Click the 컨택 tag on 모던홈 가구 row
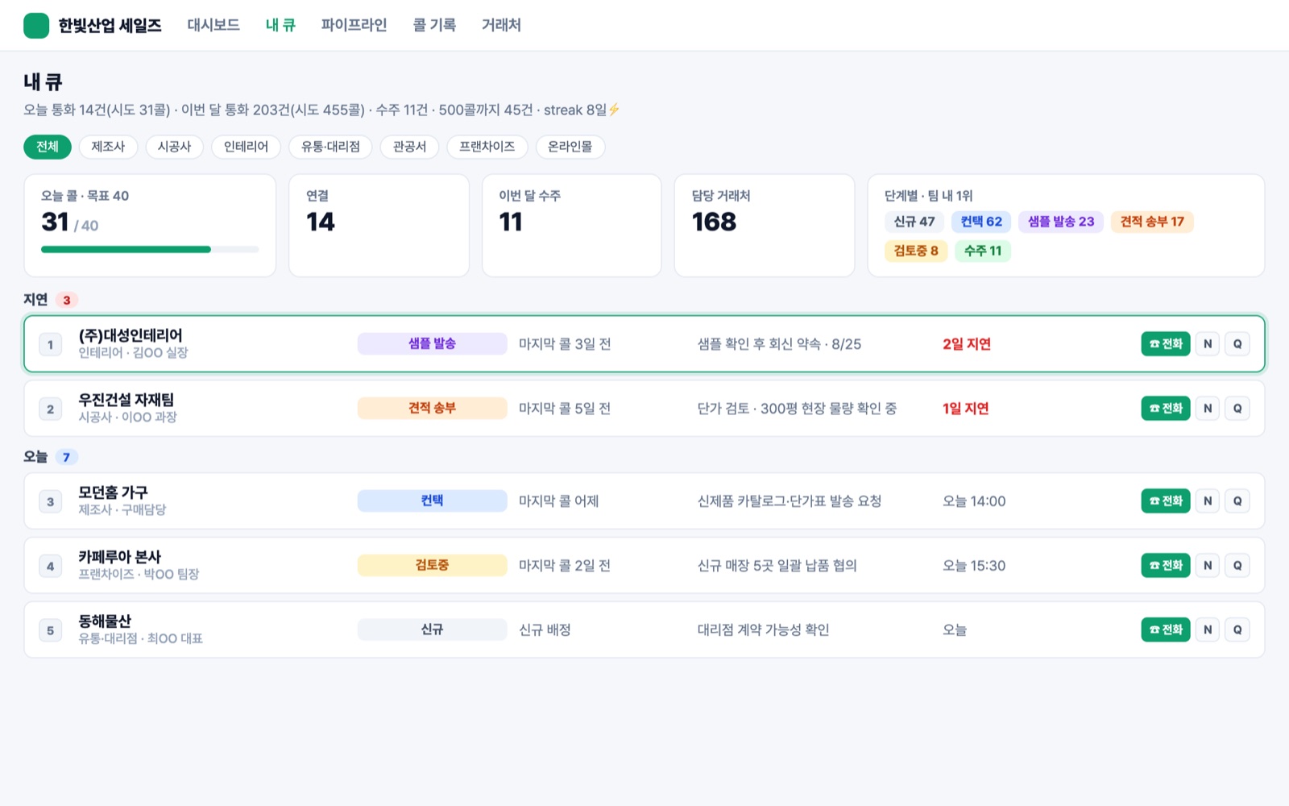 click(432, 501)
